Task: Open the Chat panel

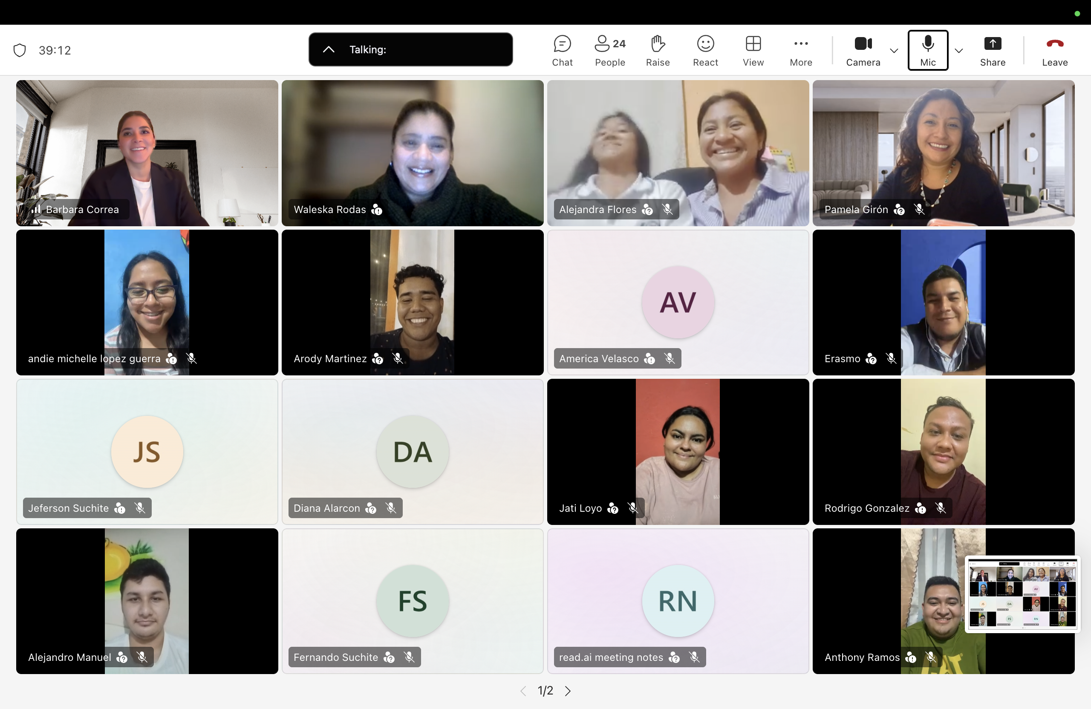Action: coord(562,50)
